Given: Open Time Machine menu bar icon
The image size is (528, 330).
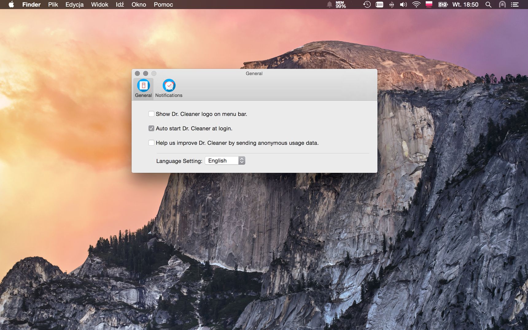Looking at the screenshot, I should tap(367, 4).
